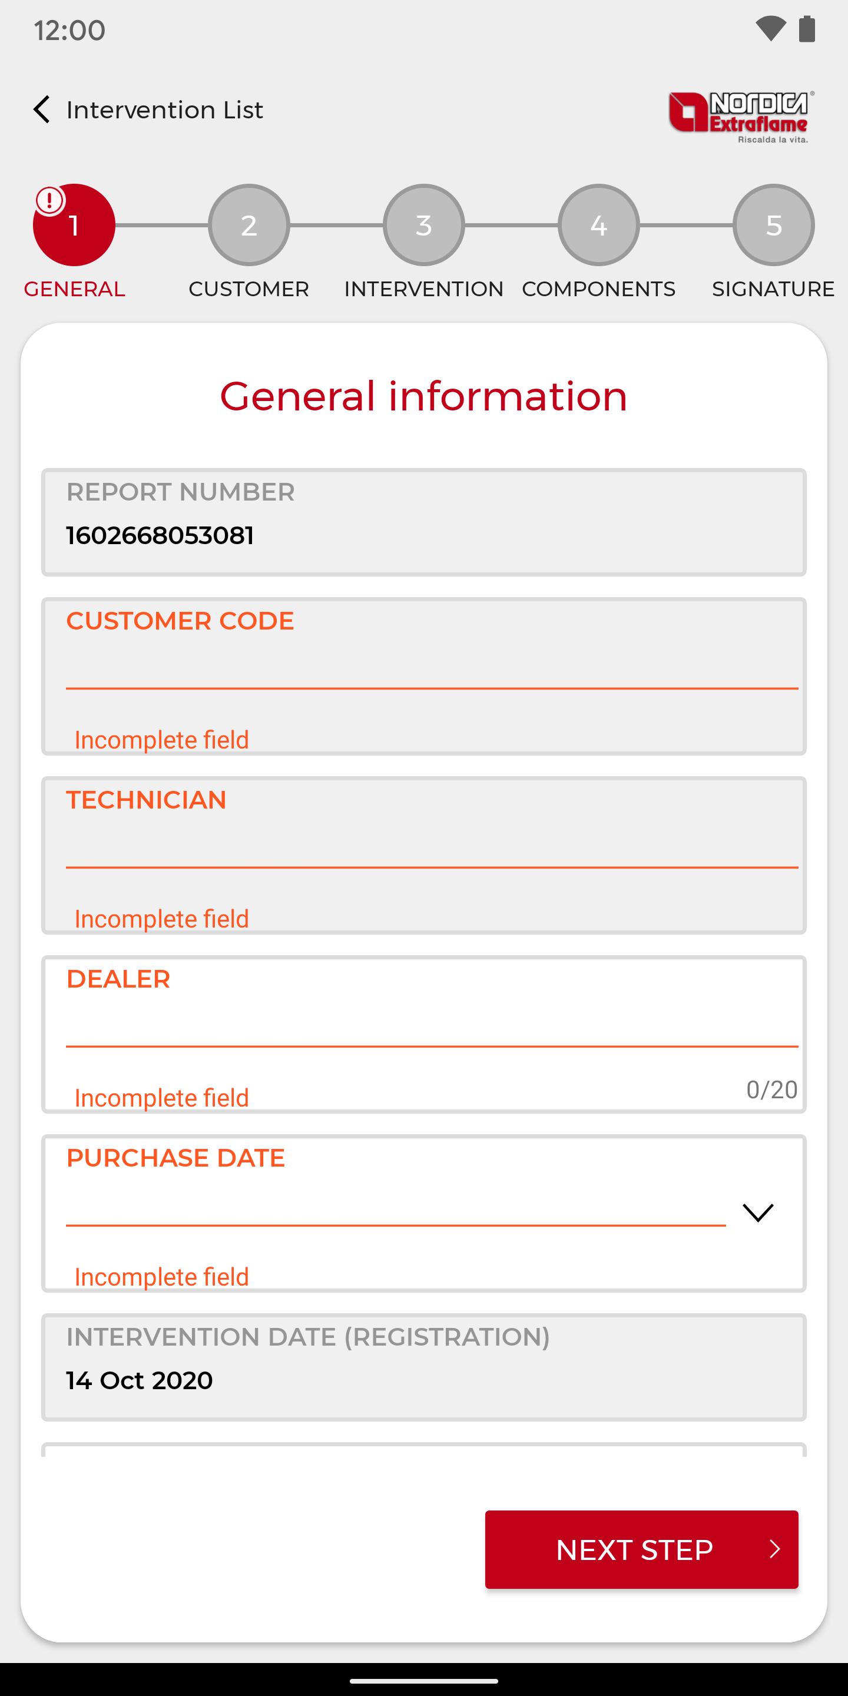Tap the Nordica Extraflame logo
The image size is (848, 1696).
coord(741,117)
